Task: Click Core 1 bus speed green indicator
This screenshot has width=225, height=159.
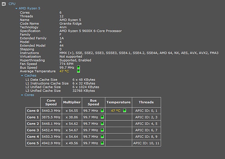Action: (x=102, y=117)
